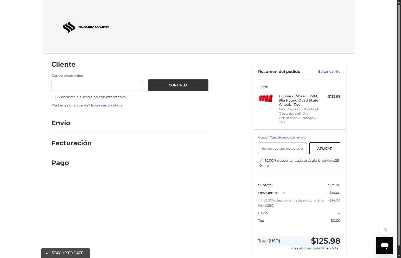Click the Subtotal label
This screenshot has height=258, width=401.
click(x=265, y=185)
